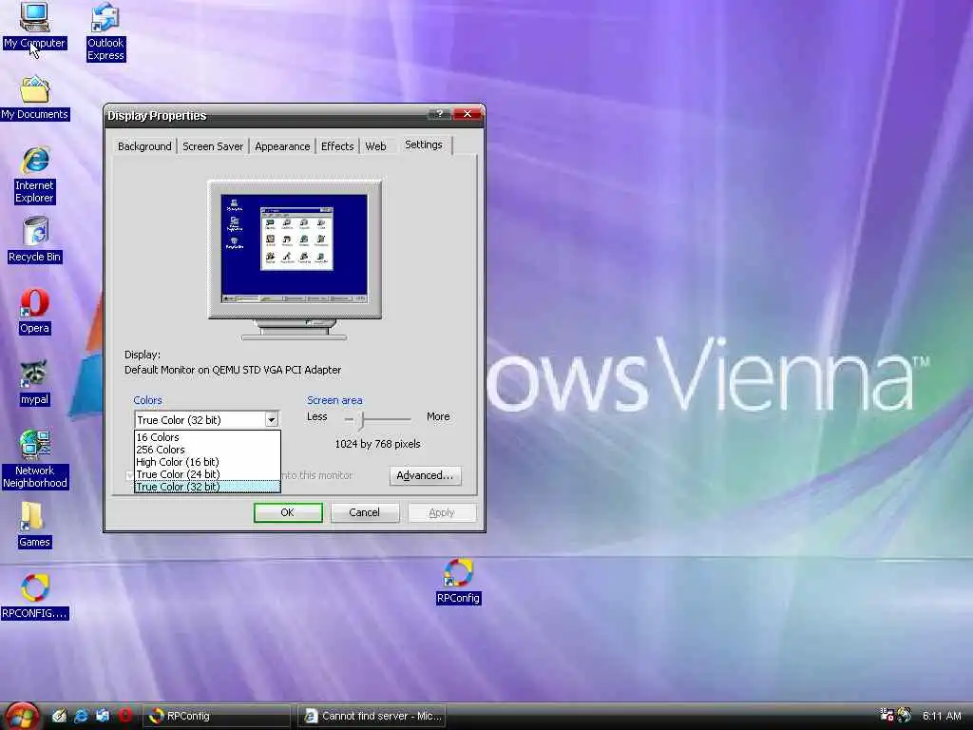Open the Start orb button

tap(22, 716)
